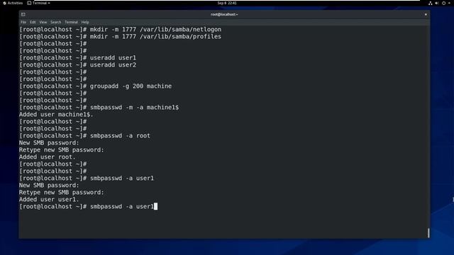454x255 pixels.
Task: Click the volume speaker icon in the top bar
Action: (x=437, y=3)
